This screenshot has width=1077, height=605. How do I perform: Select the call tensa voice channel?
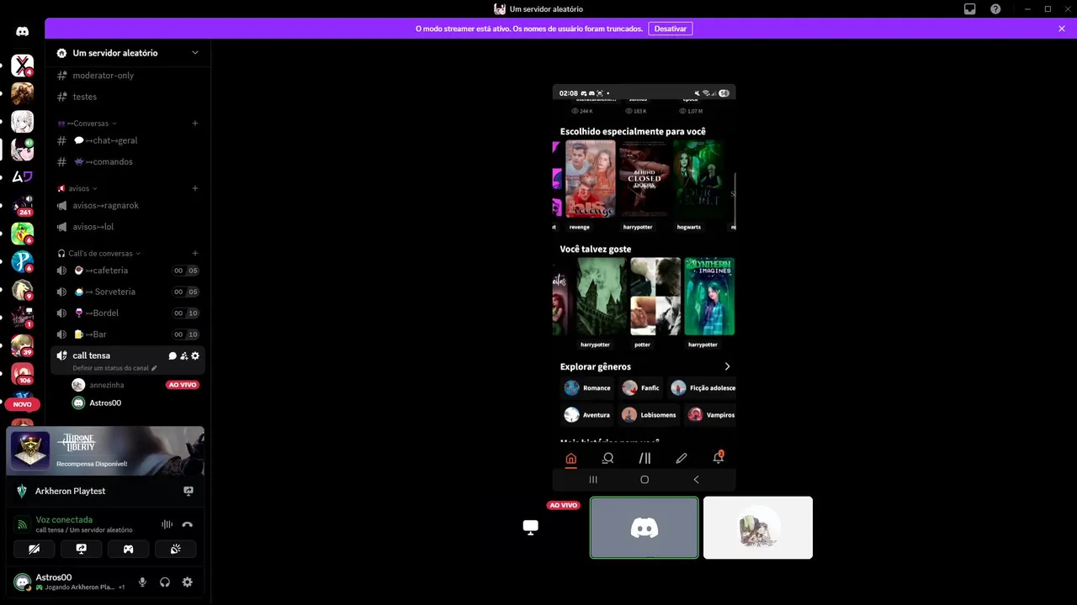127,360
